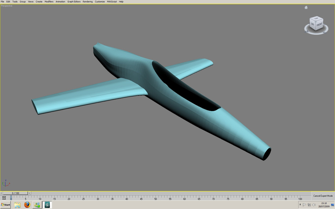Click the volume speaker tray icon

(314, 205)
